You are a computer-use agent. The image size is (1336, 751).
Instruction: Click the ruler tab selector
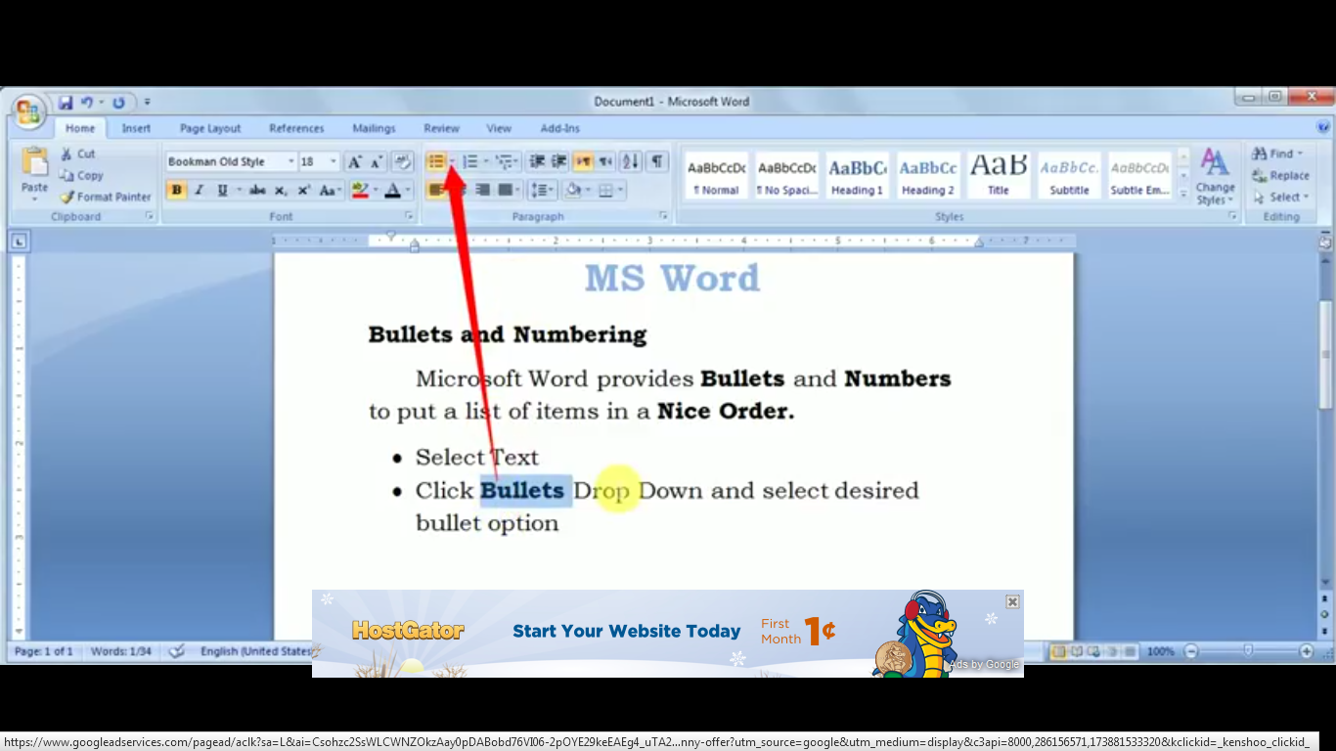(x=20, y=242)
